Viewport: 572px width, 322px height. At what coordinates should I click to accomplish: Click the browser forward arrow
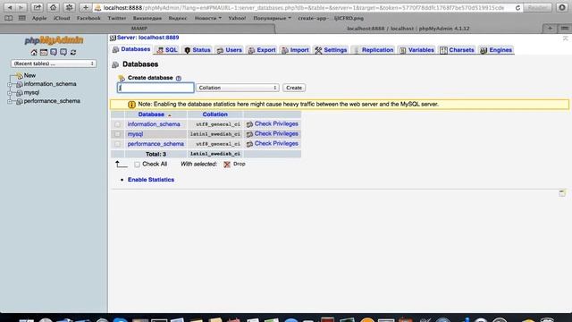point(21,7)
